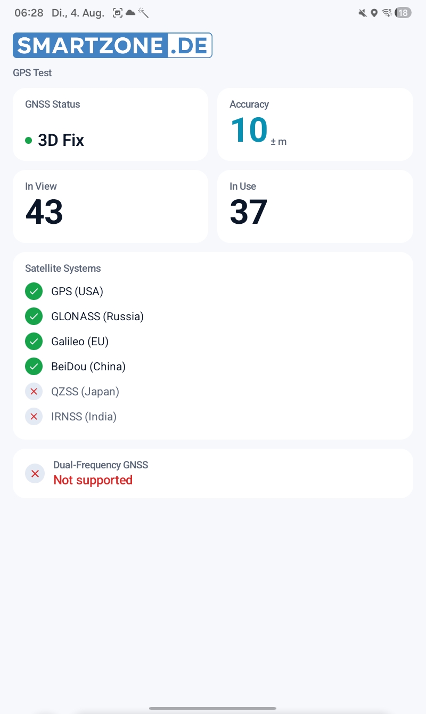Tap the green 3D Fix status dot
Screen dimensions: 426x714
click(29, 141)
